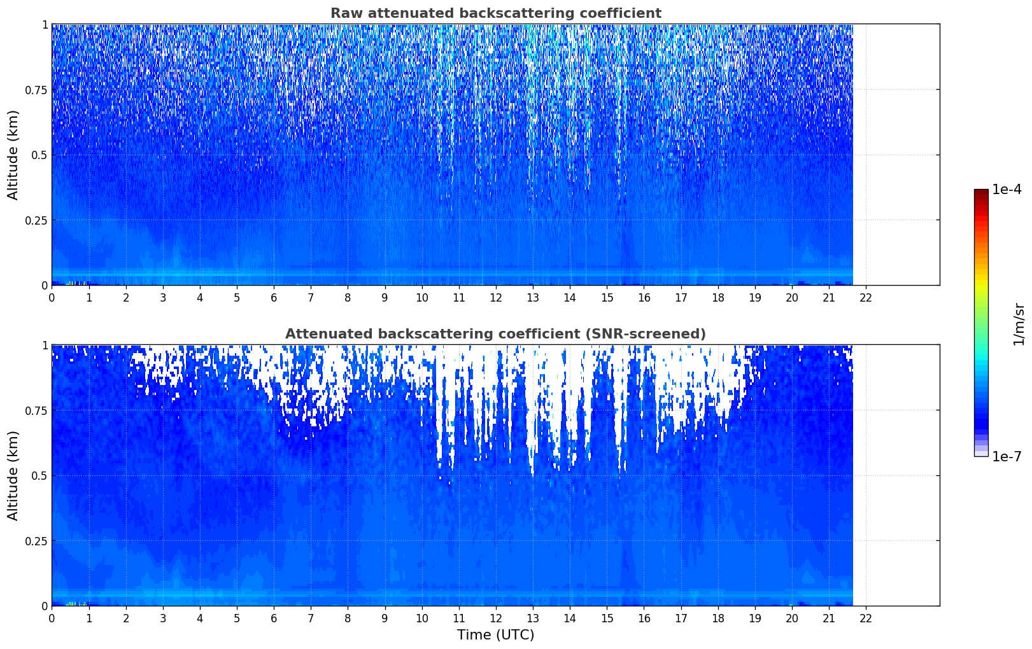
Task: Select the '1e-7' colorbar minimum label
Action: [1007, 457]
